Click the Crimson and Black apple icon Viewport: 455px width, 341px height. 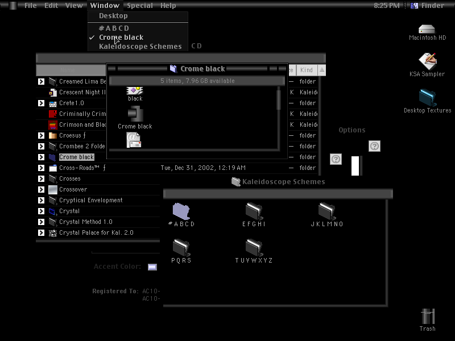pyautogui.click(x=53, y=124)
